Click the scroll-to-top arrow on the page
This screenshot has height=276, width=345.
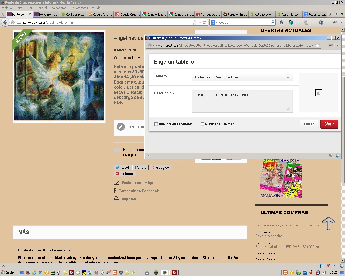329,223
